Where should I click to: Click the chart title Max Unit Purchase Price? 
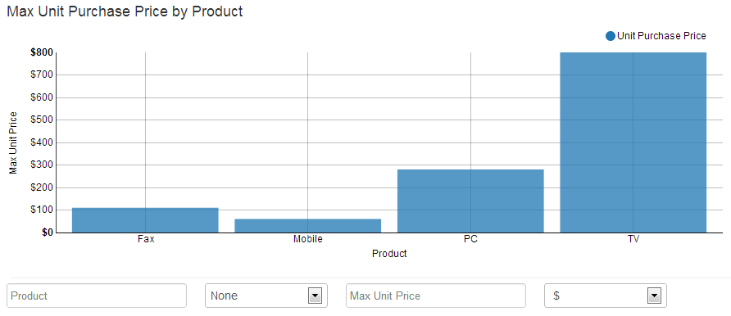(125, 11)
